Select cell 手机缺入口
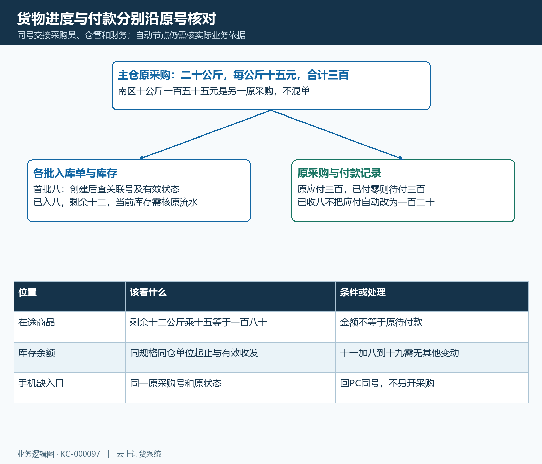542x464 pixels. tap(70, 388)
